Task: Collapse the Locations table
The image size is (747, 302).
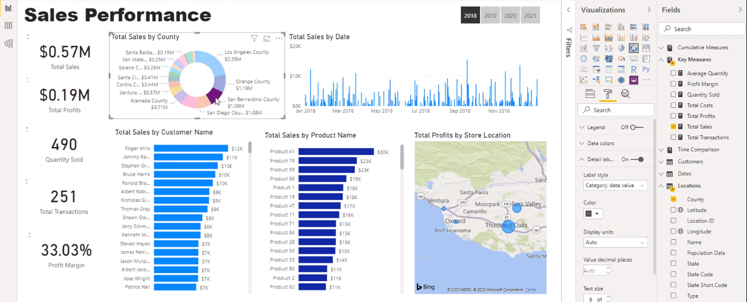Action: 661,185
